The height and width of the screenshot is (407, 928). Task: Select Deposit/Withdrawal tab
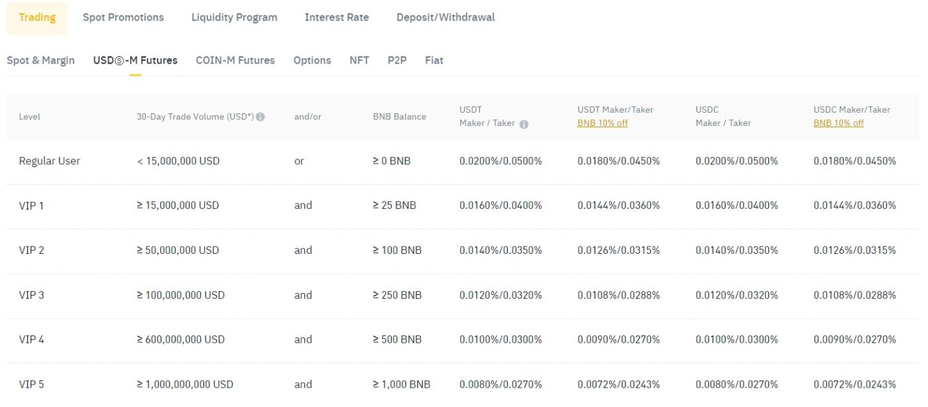(x=445, y=17)
